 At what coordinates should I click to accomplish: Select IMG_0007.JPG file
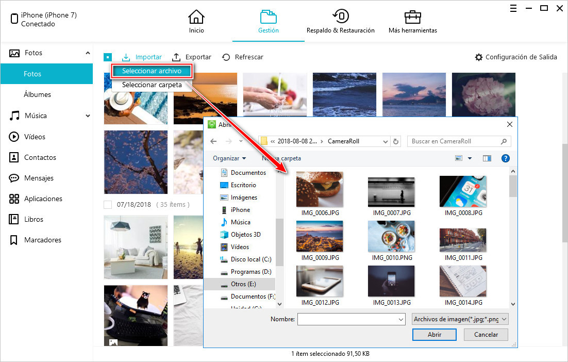pos(392,197)
